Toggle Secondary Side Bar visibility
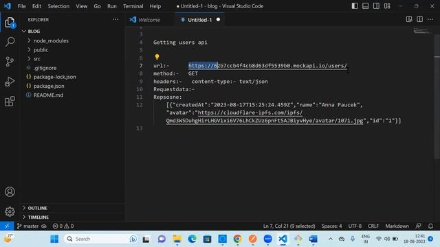 pyautogui.click(x=376, y=6)
